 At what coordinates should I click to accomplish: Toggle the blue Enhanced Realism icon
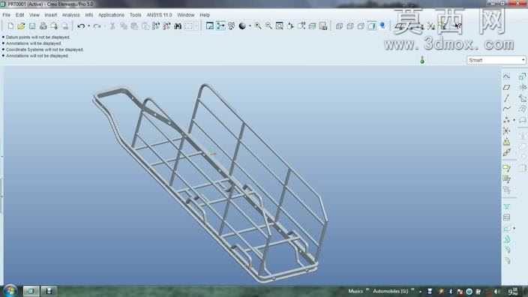(382, 25)
